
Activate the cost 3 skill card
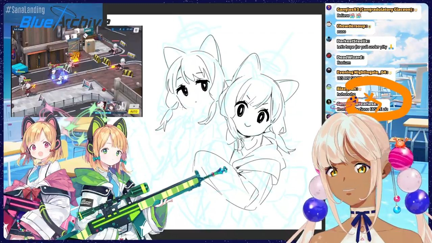pyautogui.click(x=112, y=106)
